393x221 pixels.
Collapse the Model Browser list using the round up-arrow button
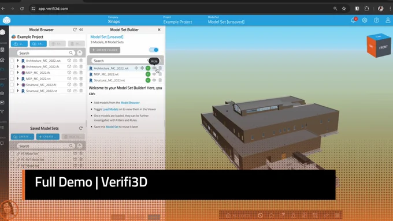pos(79,53)
